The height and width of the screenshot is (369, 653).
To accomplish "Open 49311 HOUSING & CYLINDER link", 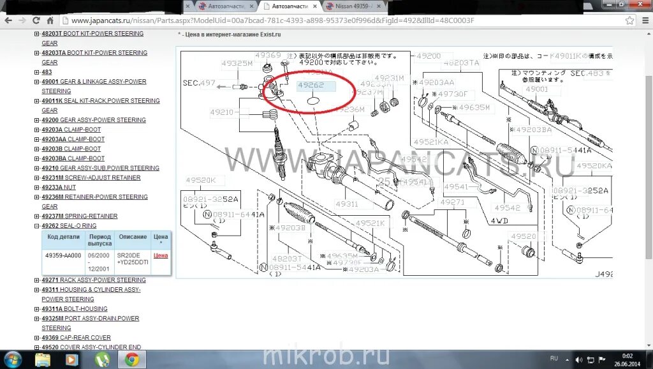I will tap(91, 294).
